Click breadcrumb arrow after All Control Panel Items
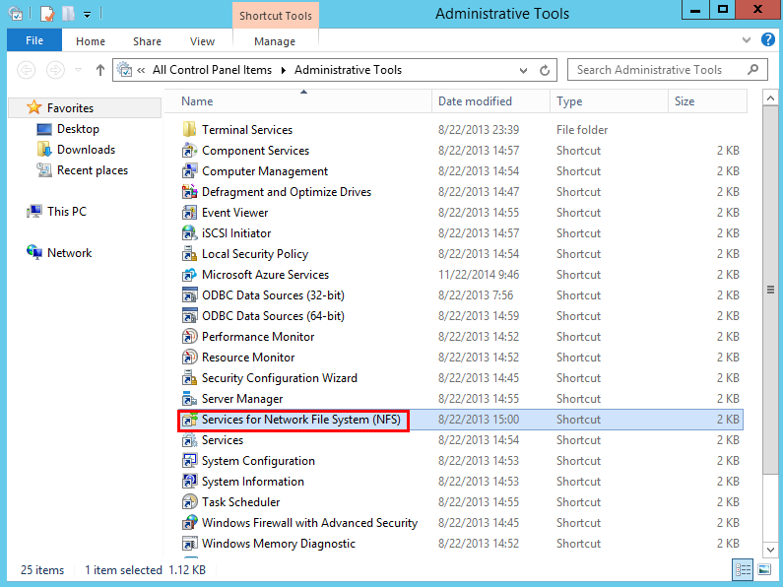This screenshot has height=587, width=783. coord(283,70)
